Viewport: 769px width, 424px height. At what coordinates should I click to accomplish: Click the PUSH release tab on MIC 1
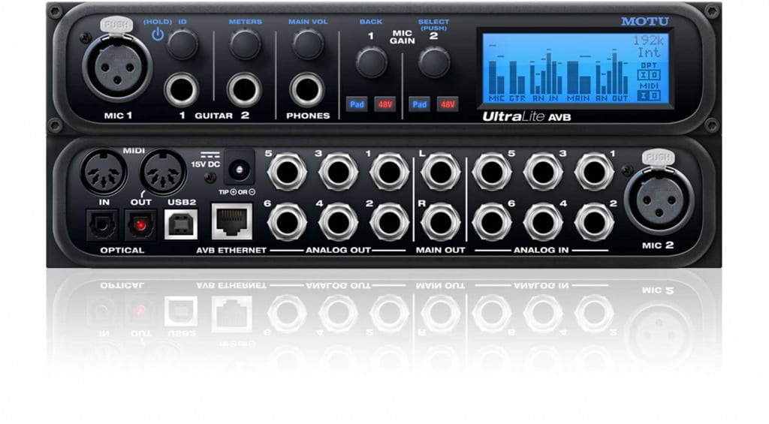(x=116, y=25)
